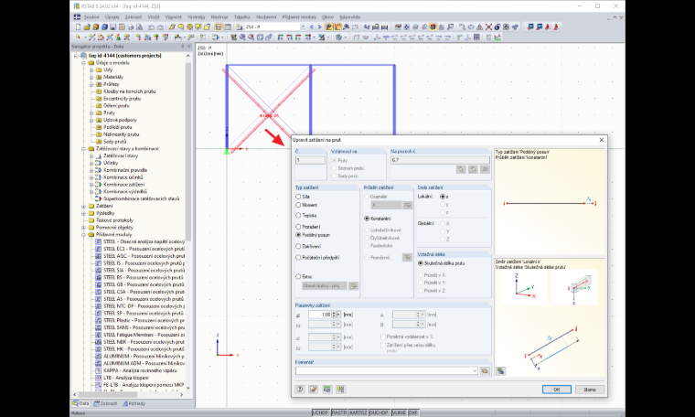Click the Help icon in dialog footer
695x417 pixels.
[x=300, y=389]
